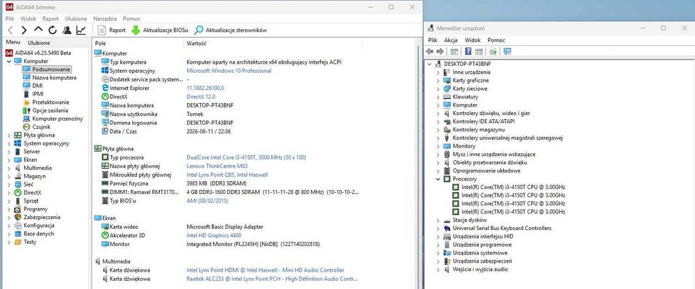
Task: Expand the Magazyn tree node
Action: click(x=9, y=176)
